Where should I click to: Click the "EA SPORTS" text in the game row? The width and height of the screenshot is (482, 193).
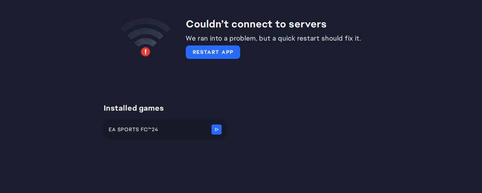click(122, 130)
